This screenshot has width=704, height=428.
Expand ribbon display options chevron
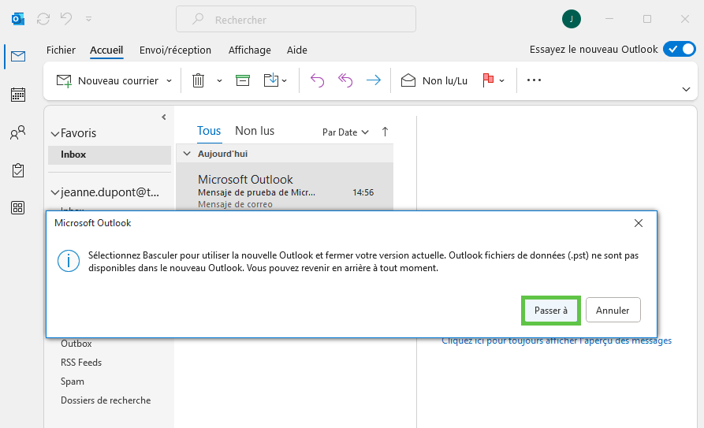coord(686,89)
